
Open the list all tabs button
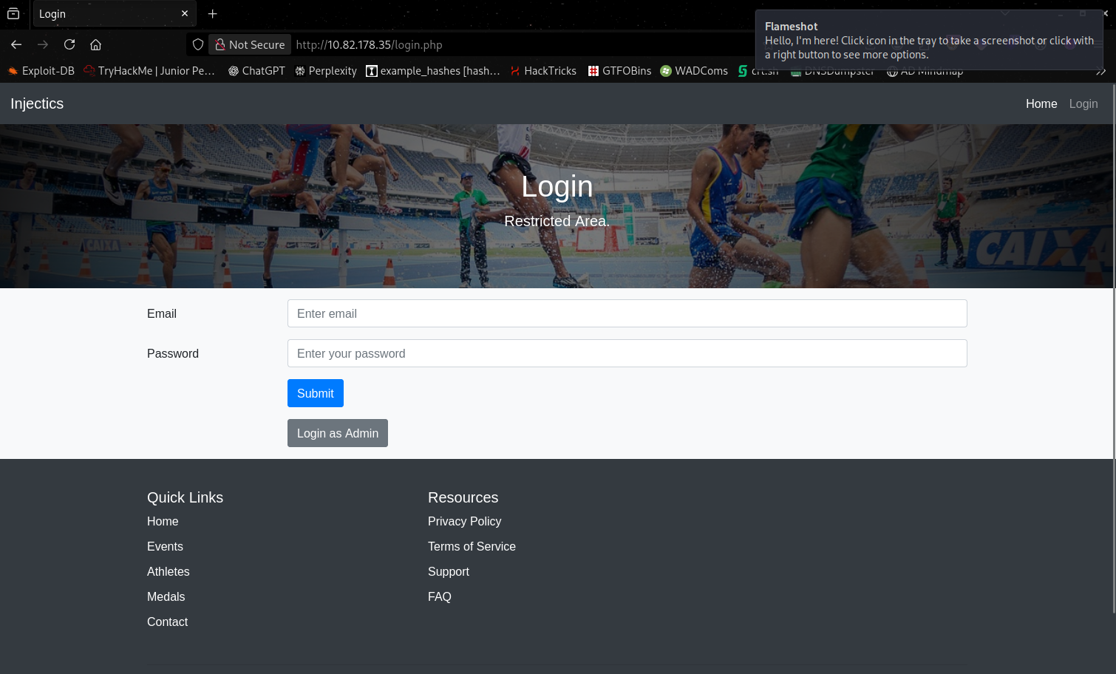13,14
